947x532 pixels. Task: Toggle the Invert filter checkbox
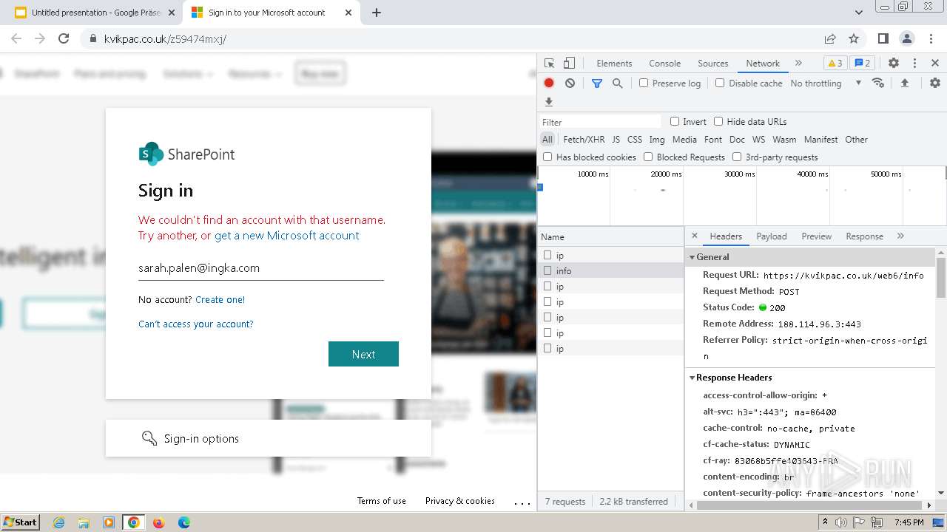675,121
